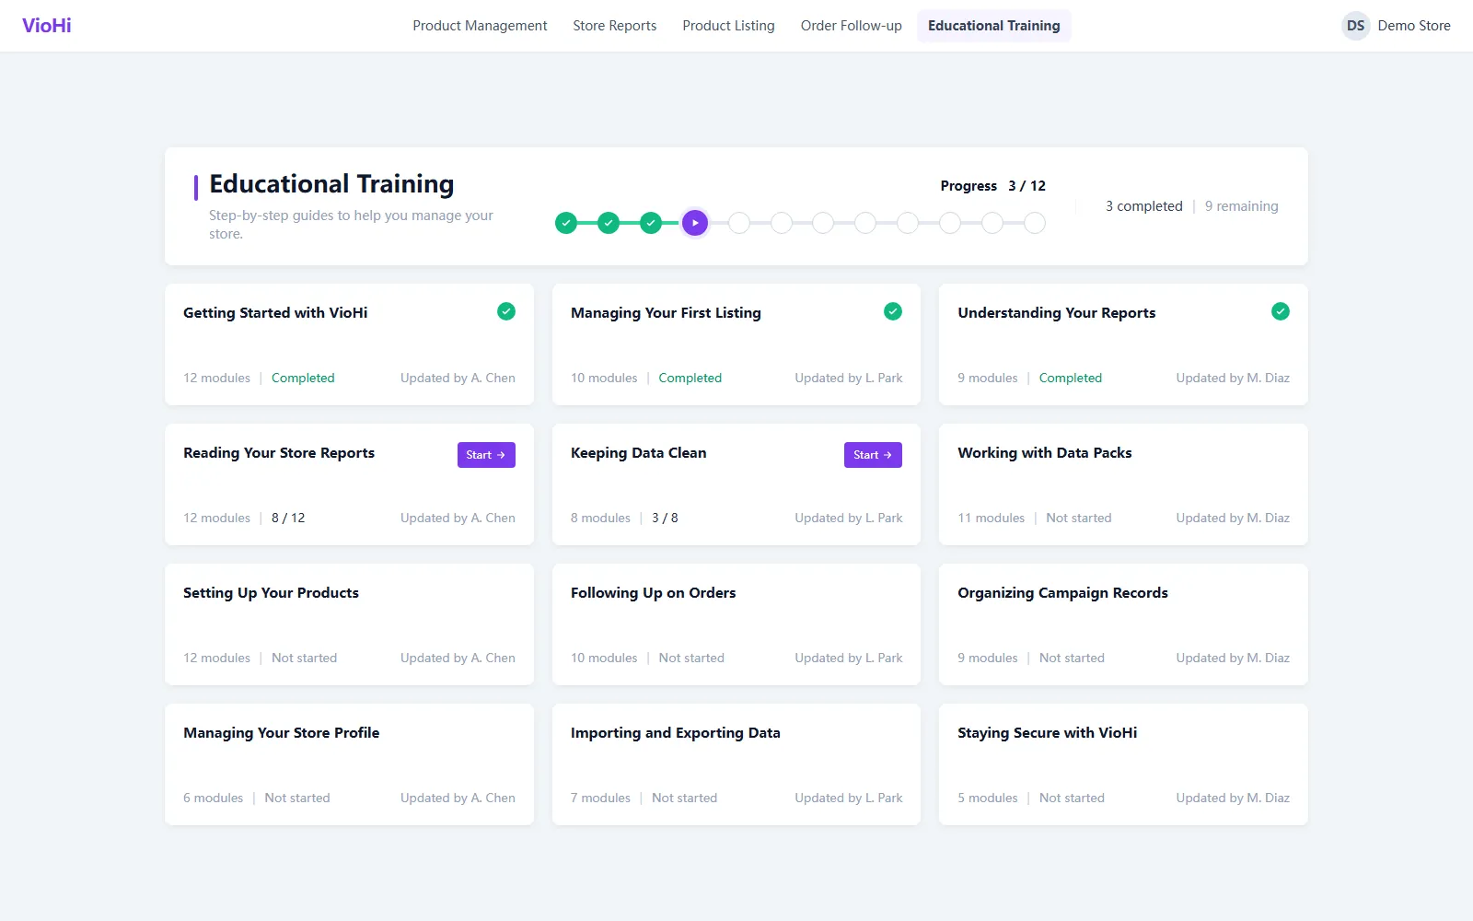Click the 'Progress 3 / 12' label
The image size is (1473, 921).
[993, 186]
